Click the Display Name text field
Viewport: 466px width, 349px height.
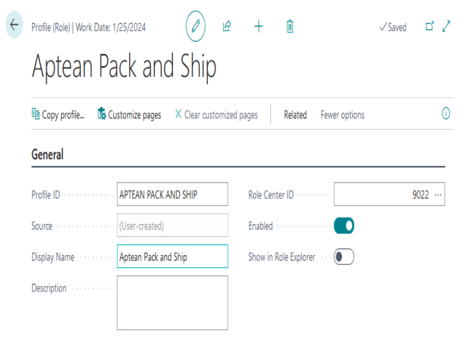coord(172,257)
